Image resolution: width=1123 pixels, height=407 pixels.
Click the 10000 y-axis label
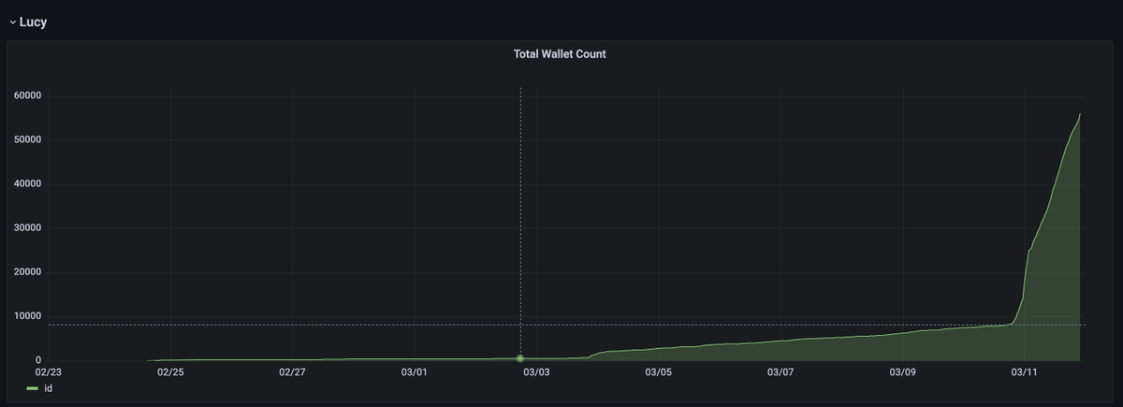point(26,316)
